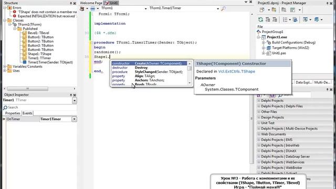Open the TForm1 class dropdown in editor

pyautogui.click(x=145, y=8)
